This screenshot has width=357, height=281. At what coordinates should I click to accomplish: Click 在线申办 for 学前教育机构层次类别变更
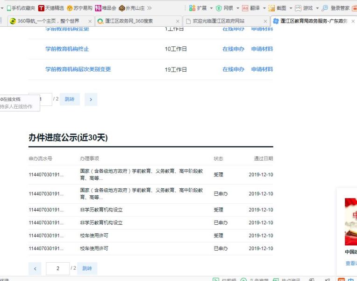click(x=233, y=69)
